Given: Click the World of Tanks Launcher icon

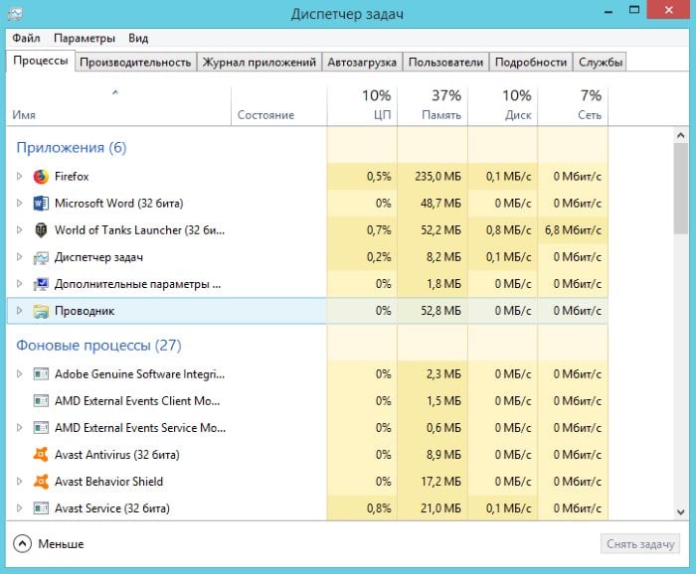Looking at the screenshot, I should click(x=41, y=229).
